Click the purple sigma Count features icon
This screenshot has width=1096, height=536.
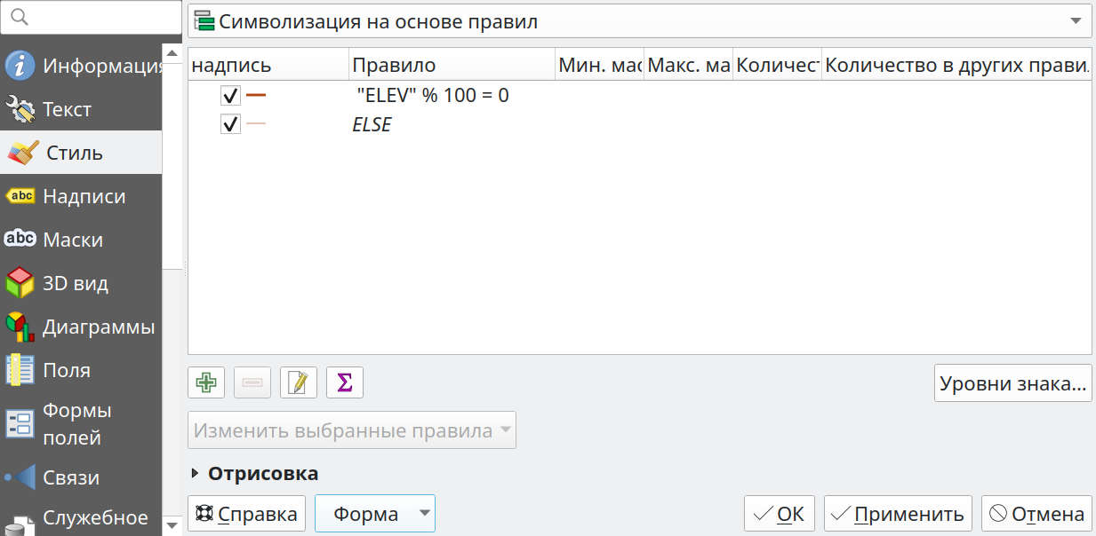(345, 382)
